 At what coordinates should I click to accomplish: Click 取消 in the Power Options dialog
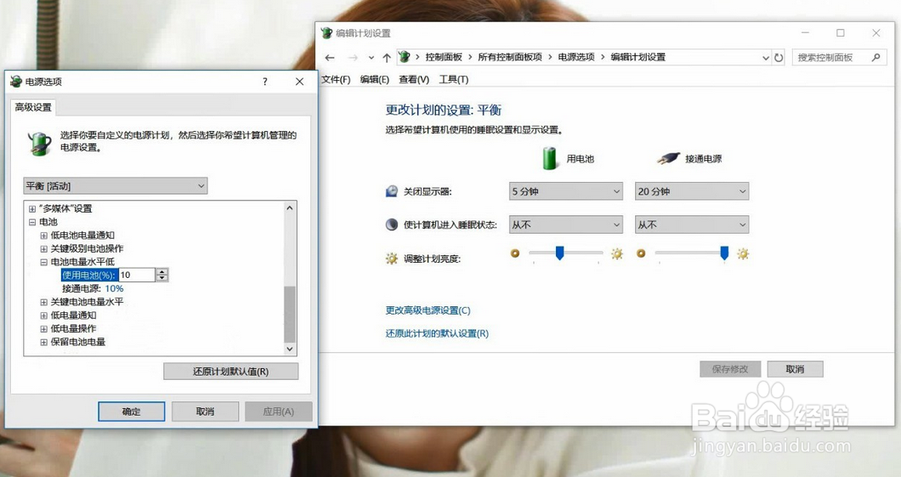[x=205, y=412]
